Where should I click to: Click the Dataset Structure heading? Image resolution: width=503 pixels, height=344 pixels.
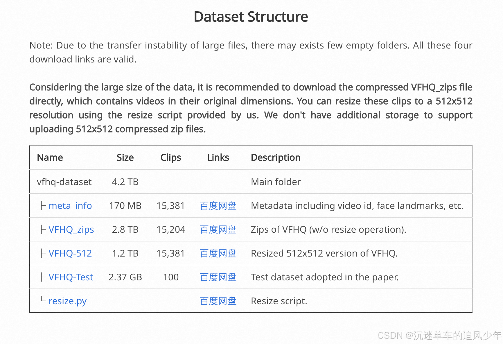coord(251,17)
